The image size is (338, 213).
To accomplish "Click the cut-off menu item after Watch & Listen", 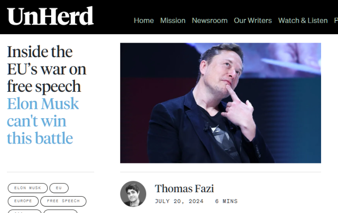I will (336, 20).
